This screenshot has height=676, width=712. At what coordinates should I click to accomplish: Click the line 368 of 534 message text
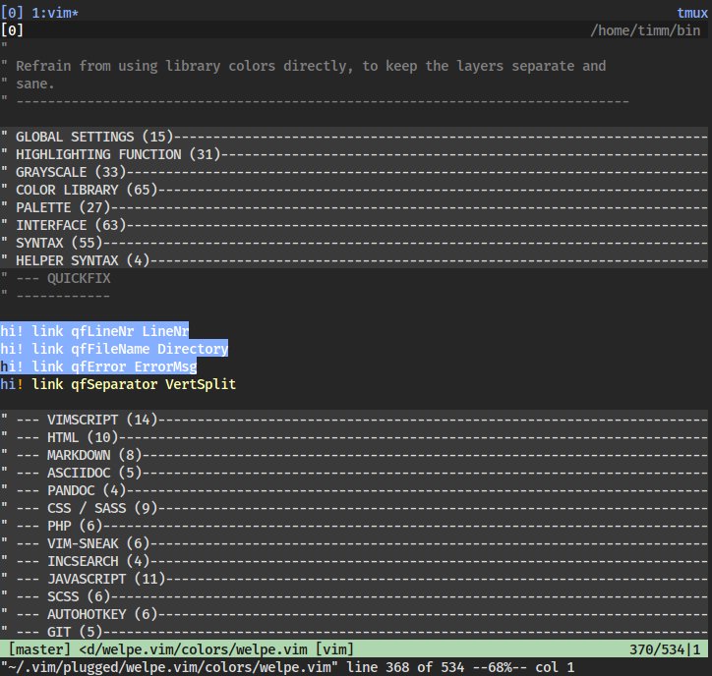(405, 667)
